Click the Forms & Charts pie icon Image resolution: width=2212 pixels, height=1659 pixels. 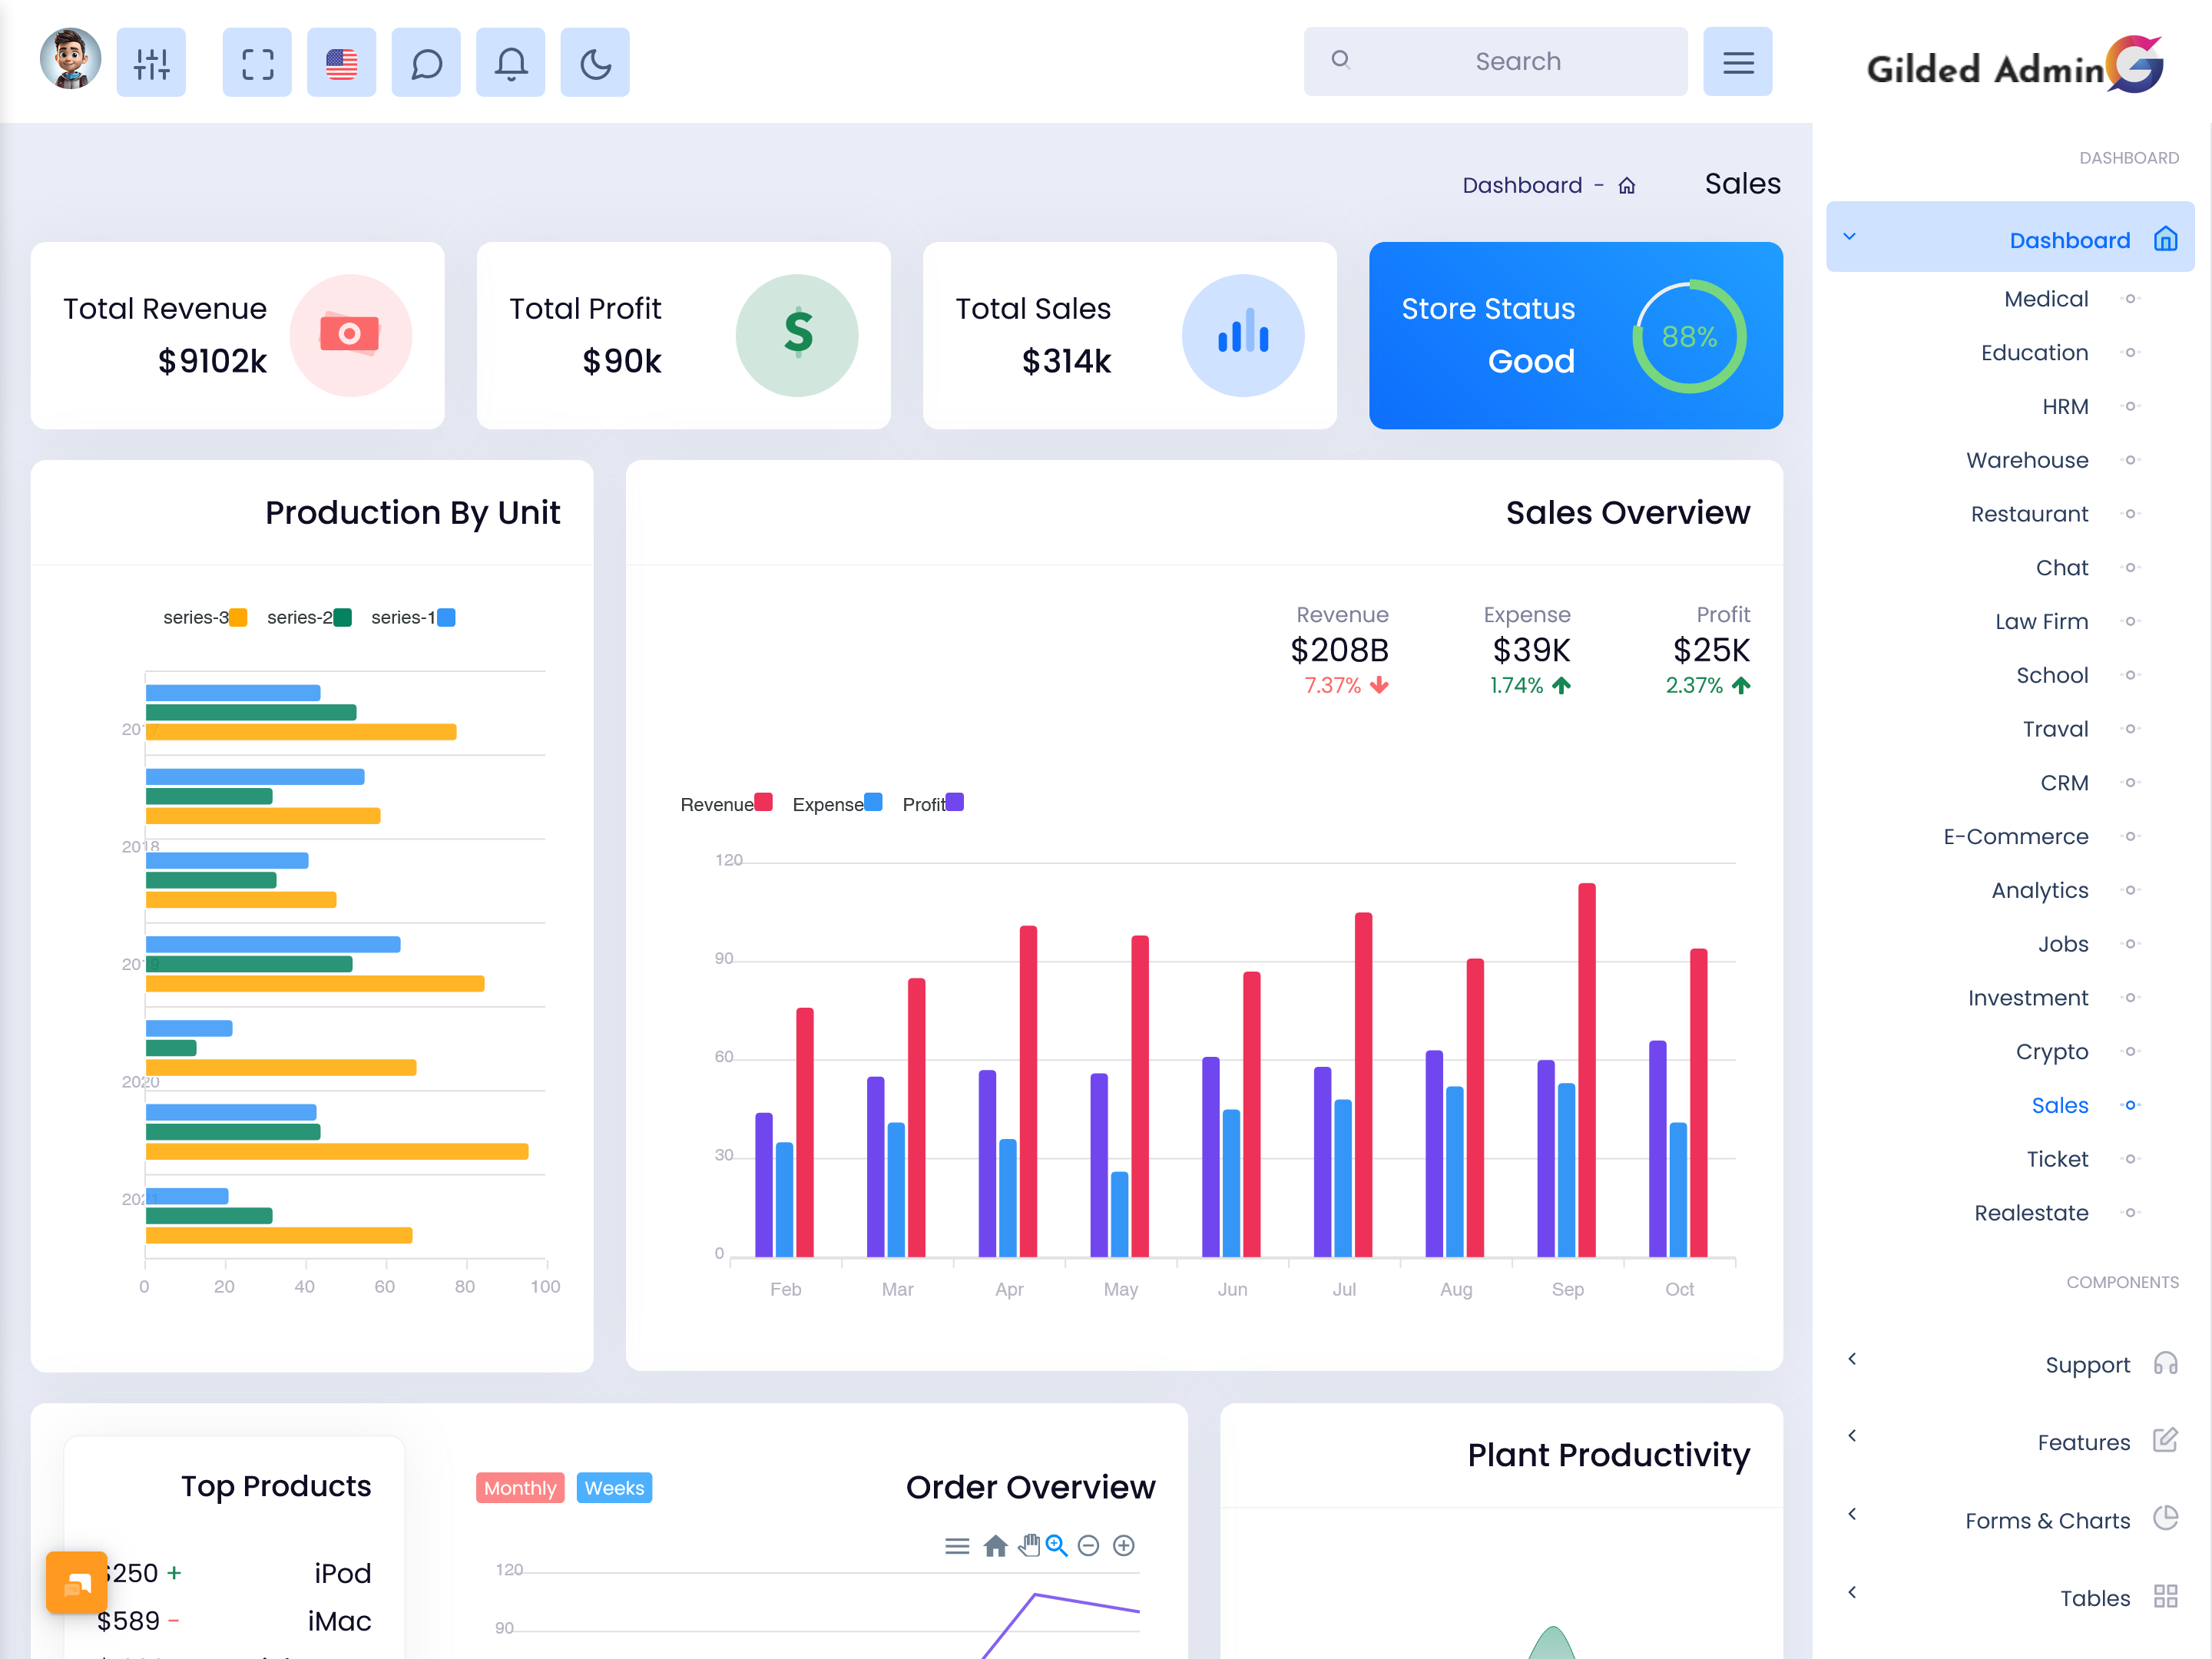click(x=2165, y=1518)
